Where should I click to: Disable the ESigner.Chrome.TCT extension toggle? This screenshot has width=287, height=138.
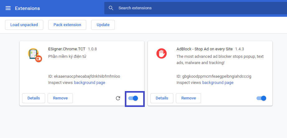pos(133,98)
